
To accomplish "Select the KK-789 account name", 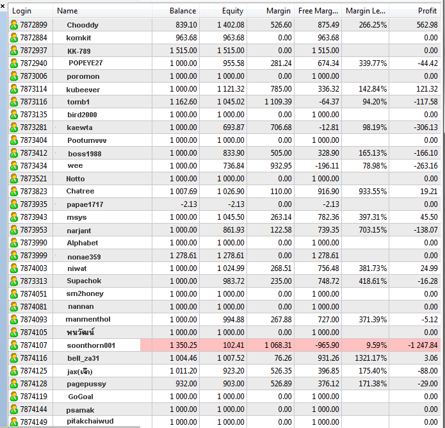I will 79,51.
